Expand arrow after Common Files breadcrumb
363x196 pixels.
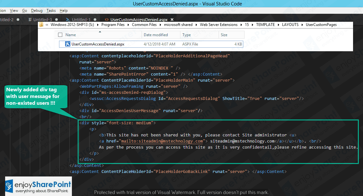tap(160, 24)
